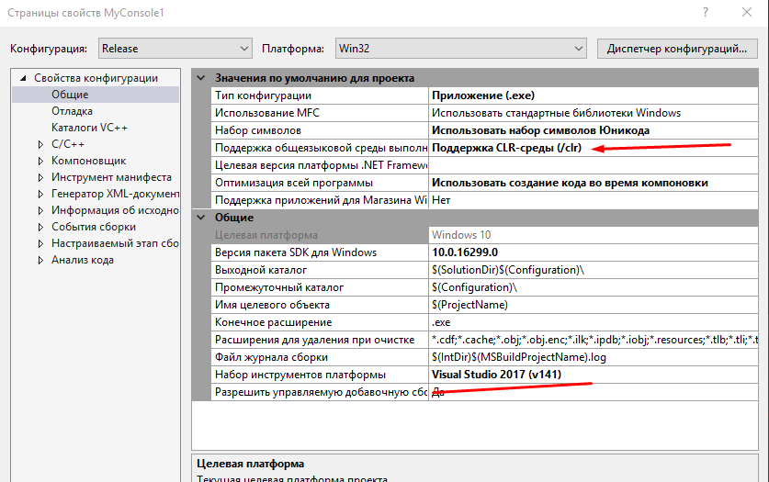Expand the Анализ кода tree node
769x482 pixels.
pyautogui.click(x=40, y=260)
